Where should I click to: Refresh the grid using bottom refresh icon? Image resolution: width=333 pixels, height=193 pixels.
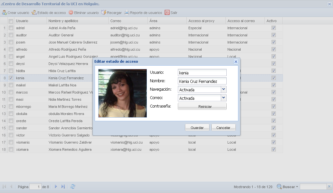pos(73,187)
